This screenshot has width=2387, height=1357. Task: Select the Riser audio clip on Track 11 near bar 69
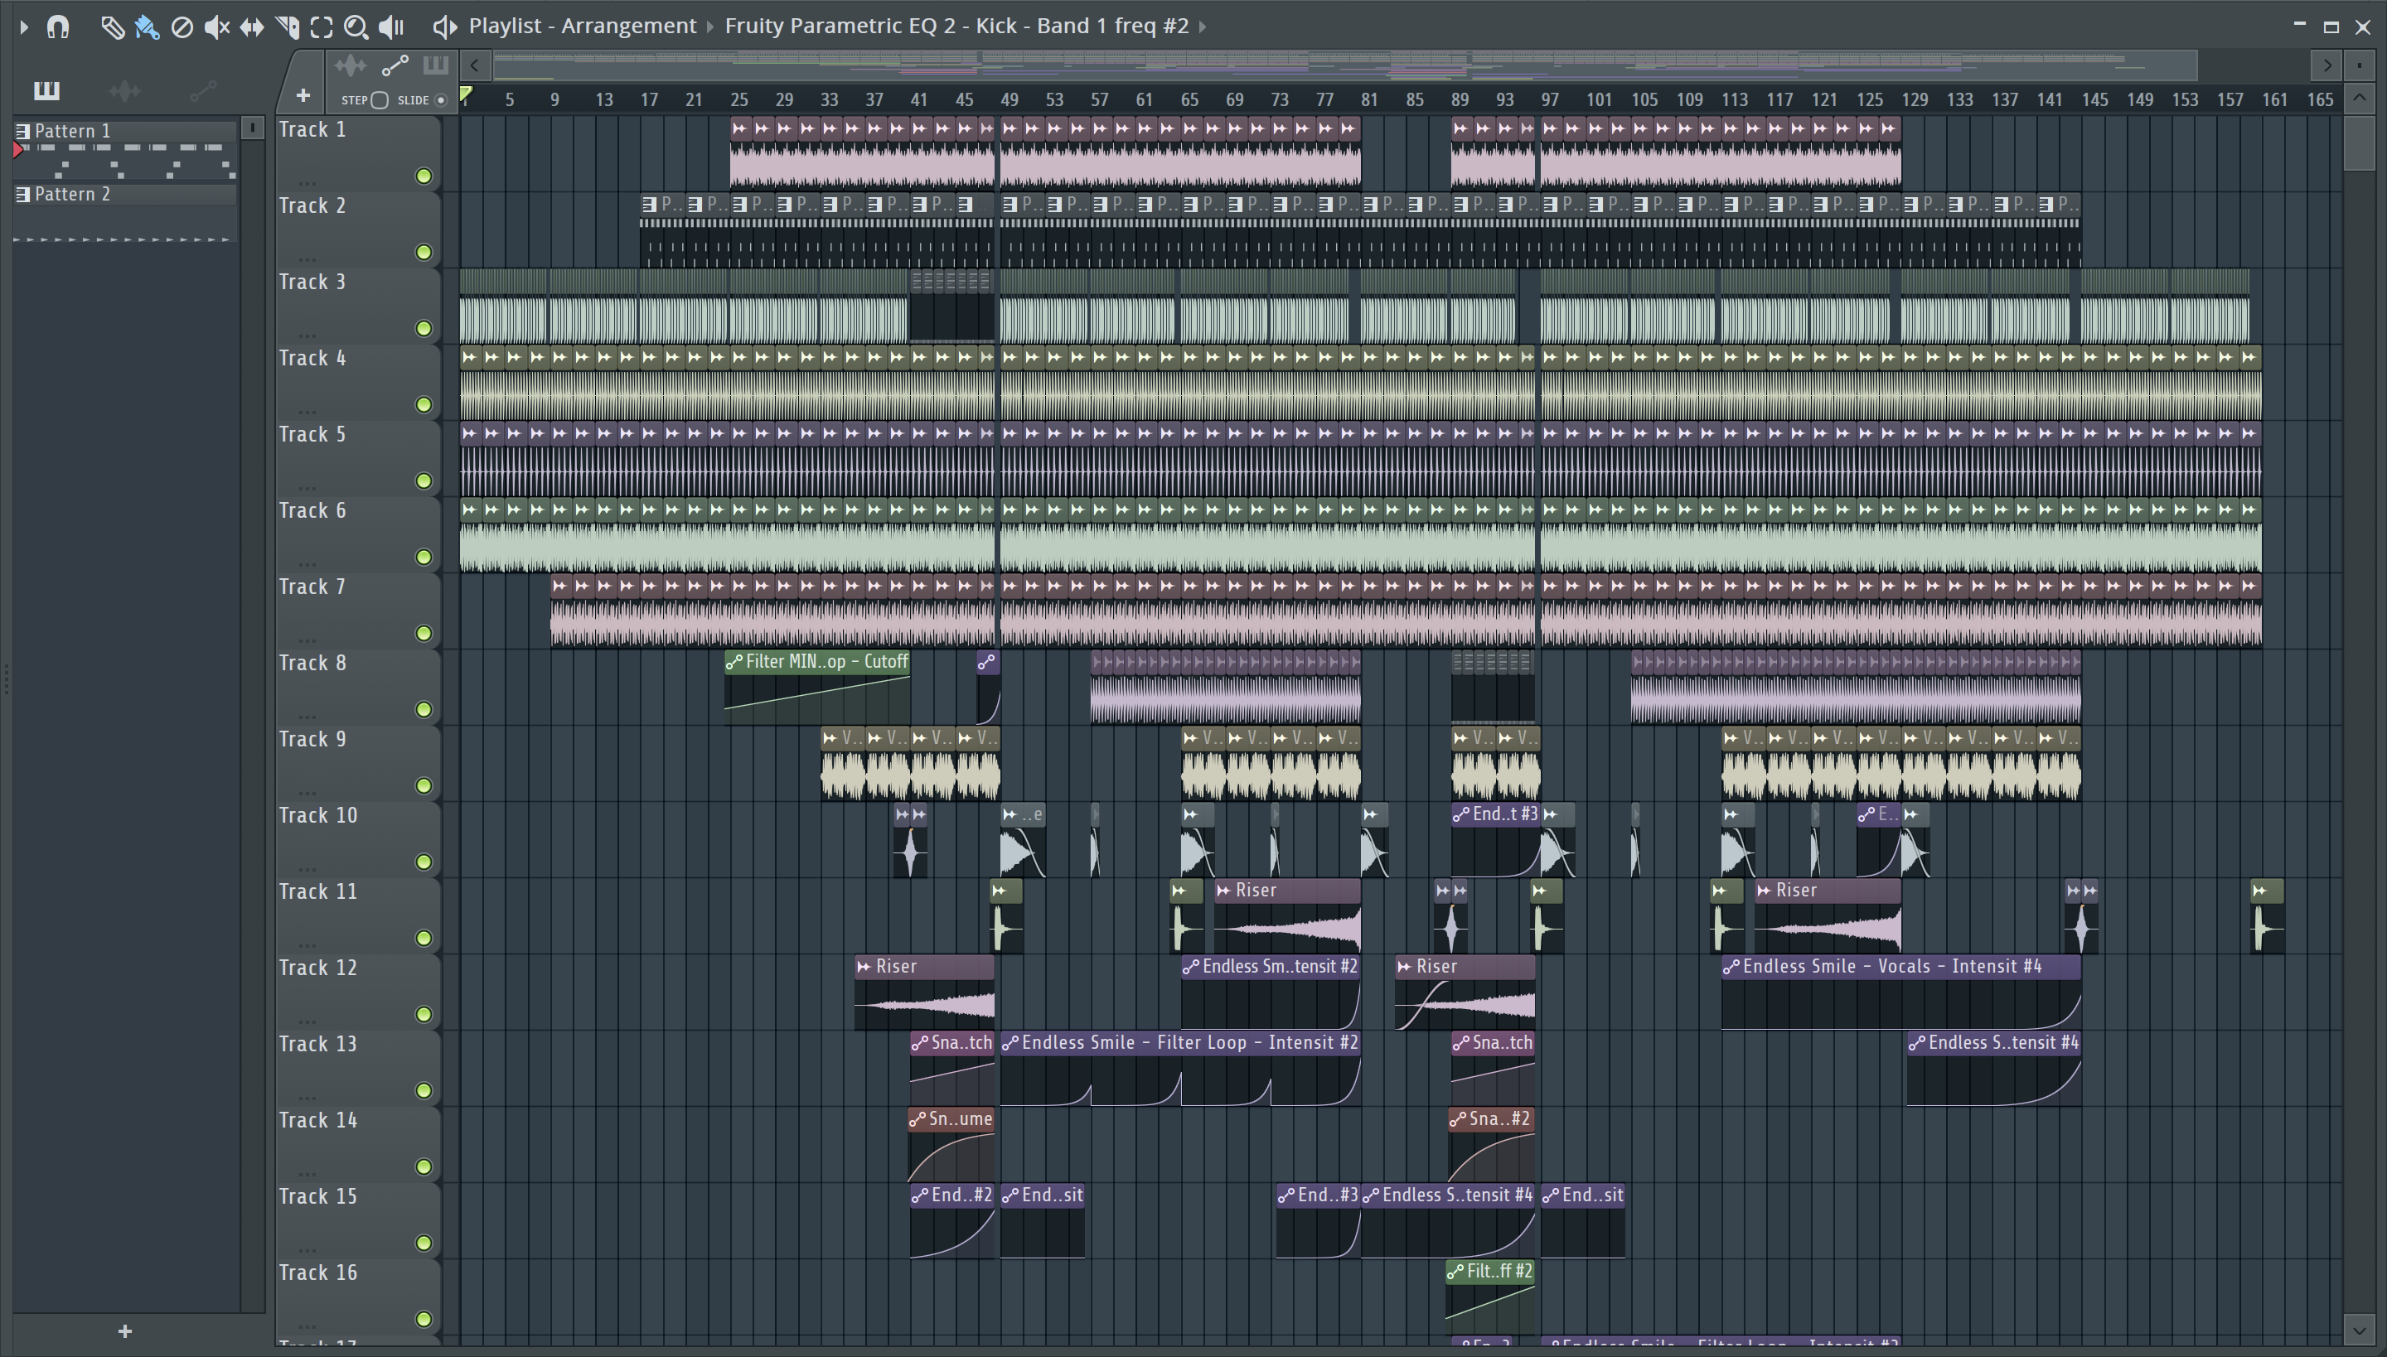(x=1288, y=916)
